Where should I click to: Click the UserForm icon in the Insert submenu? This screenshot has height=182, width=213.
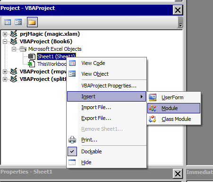tap(153, 97)
